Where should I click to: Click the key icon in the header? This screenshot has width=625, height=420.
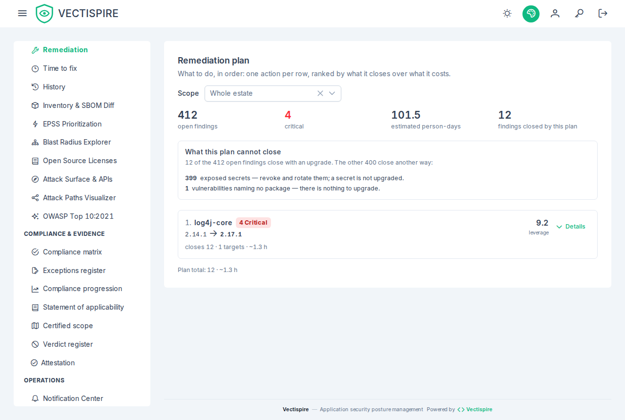coord(579,14)
